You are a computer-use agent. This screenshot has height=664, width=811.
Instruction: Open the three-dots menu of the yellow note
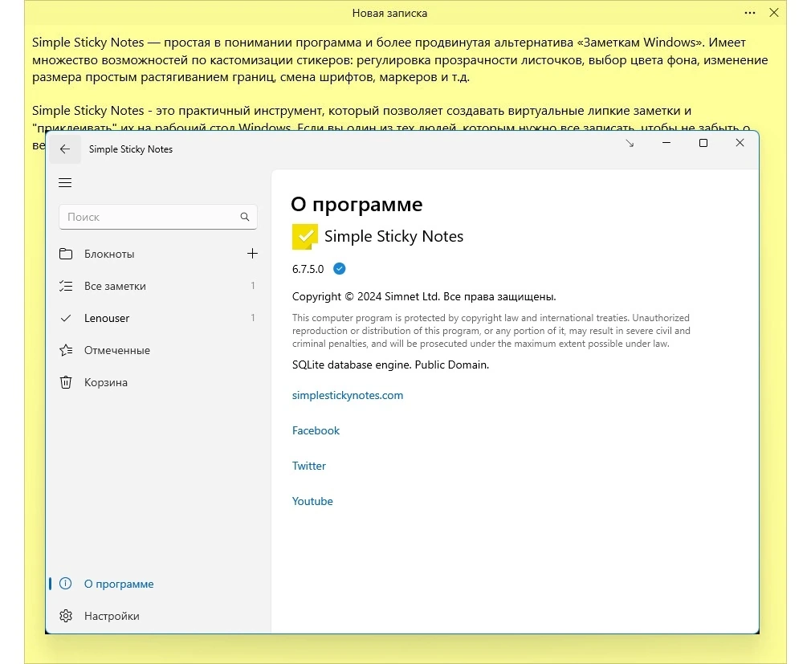tap(750, 13)
